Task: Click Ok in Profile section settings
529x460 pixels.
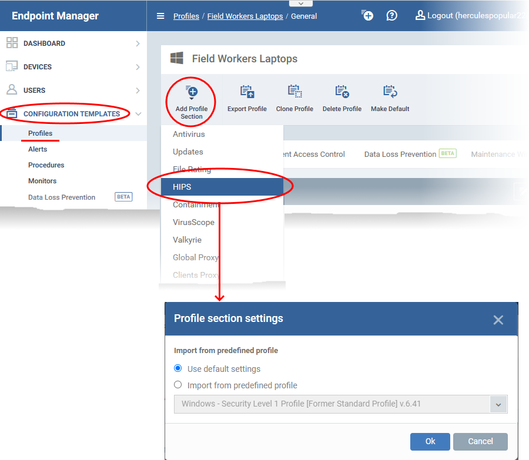Action: (430, 441)
